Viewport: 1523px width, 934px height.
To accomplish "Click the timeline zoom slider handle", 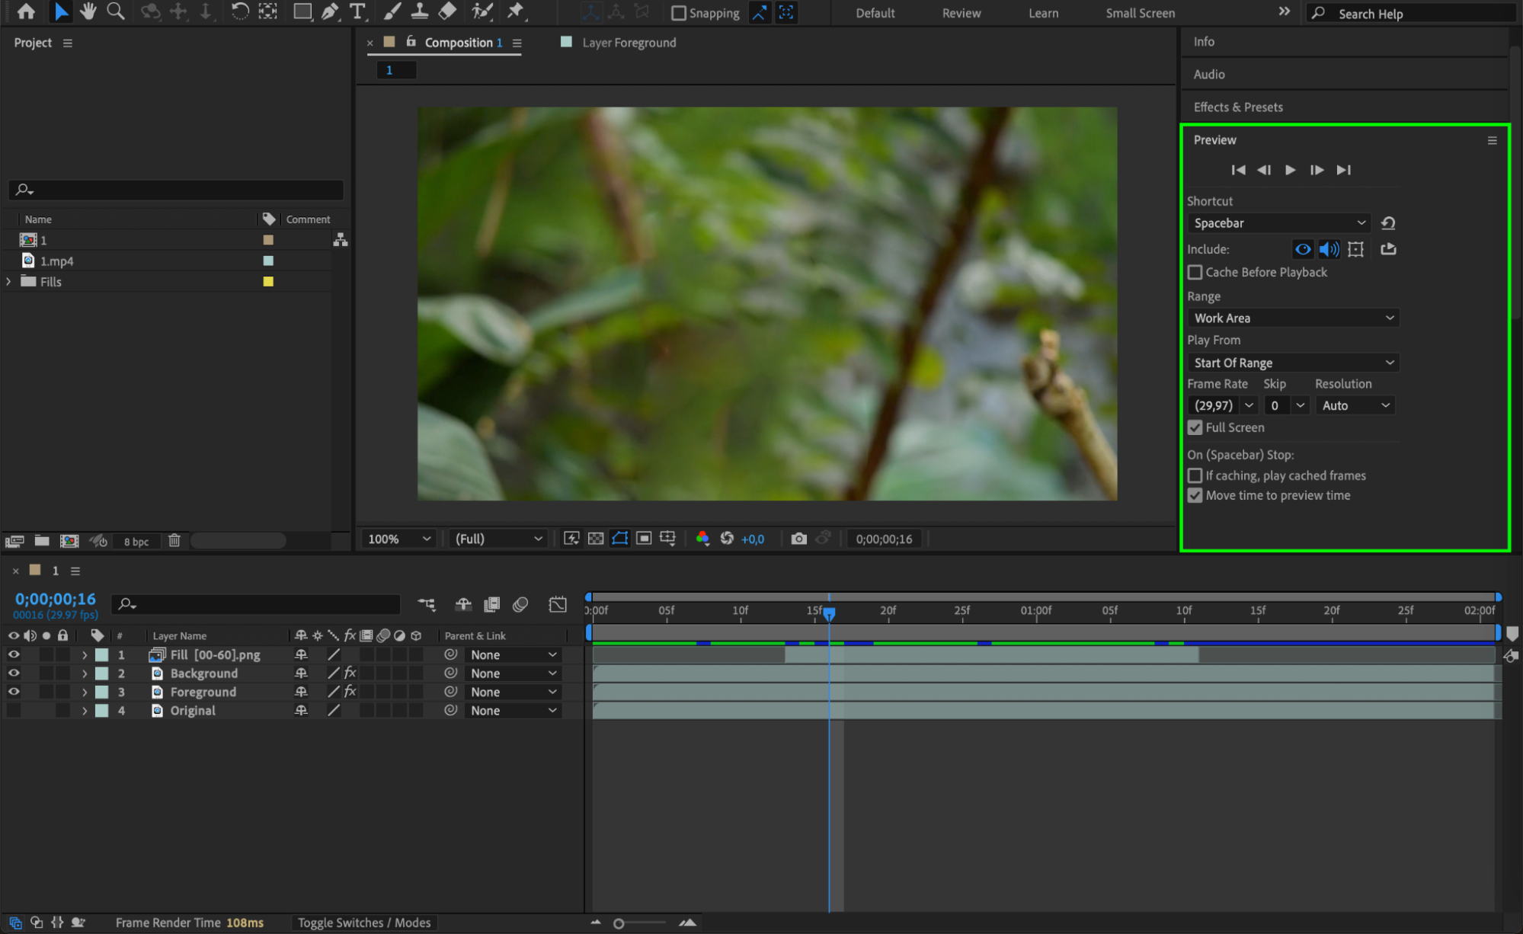I will point(619,923).
